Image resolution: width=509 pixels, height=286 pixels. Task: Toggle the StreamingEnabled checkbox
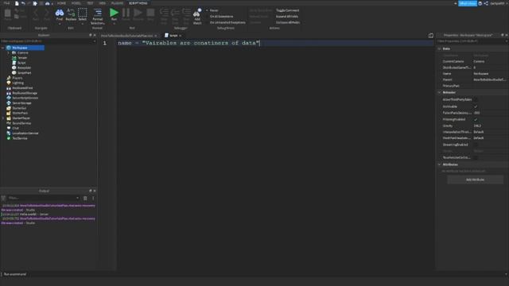pyautogui.click(x=476, y=145)
